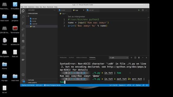This screenshot has height=97, width=173.
Task: Open Help menu
Action: tap(56, 7)
